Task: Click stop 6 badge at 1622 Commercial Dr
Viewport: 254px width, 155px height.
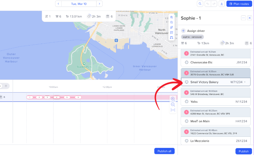Action: [x=187, y=132]
